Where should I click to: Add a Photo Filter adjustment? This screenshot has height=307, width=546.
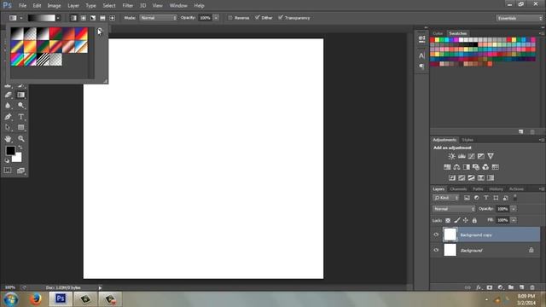[x=476, y=167]
